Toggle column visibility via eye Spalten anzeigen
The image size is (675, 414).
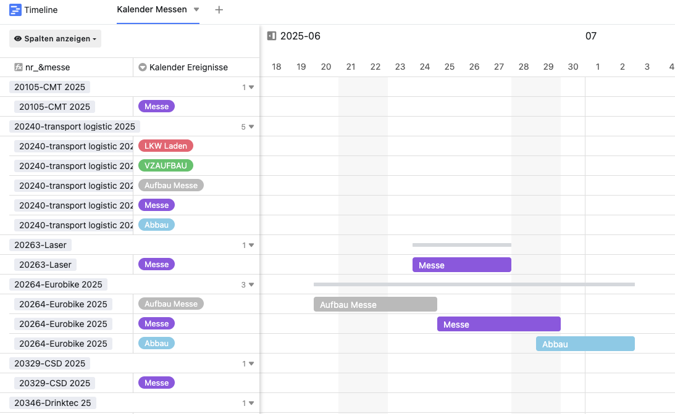[55, 39]
